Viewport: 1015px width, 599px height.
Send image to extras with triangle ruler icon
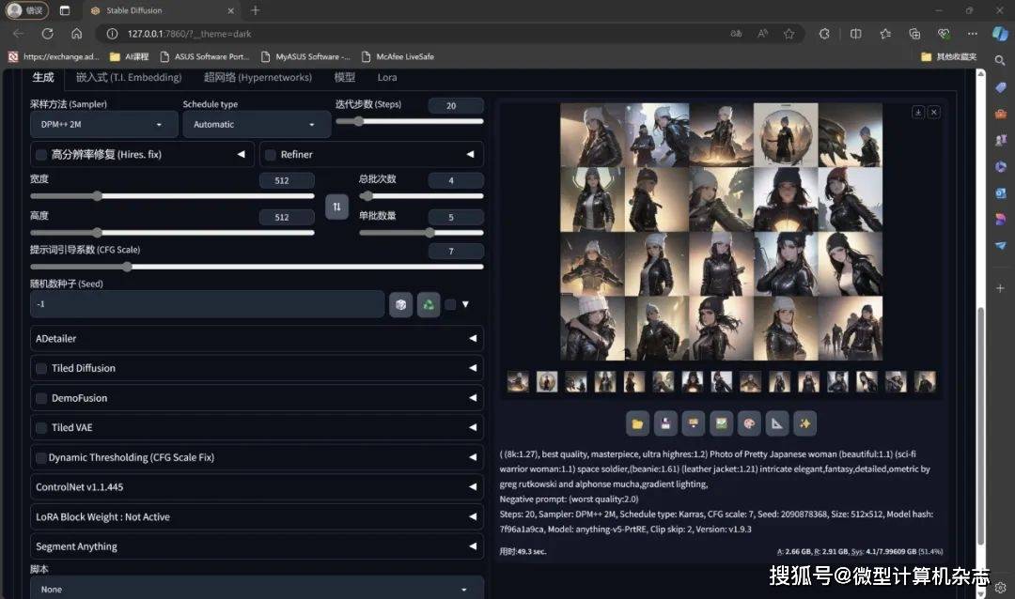777,423
